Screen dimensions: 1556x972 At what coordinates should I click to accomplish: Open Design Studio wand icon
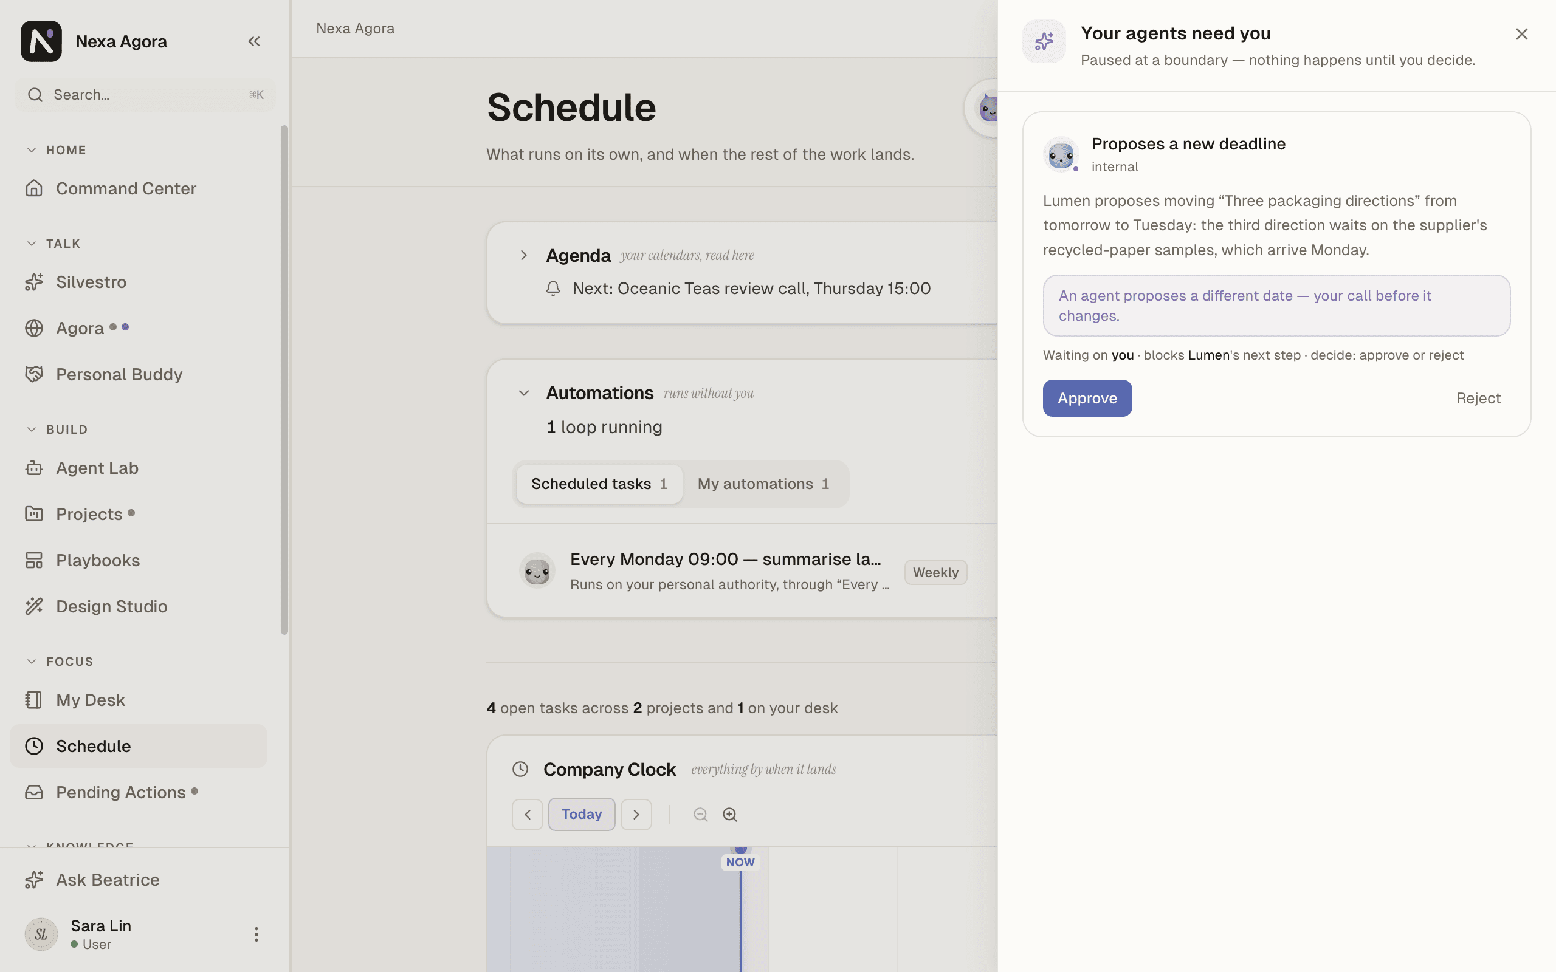pyautogui.click(x=34, y=606)
